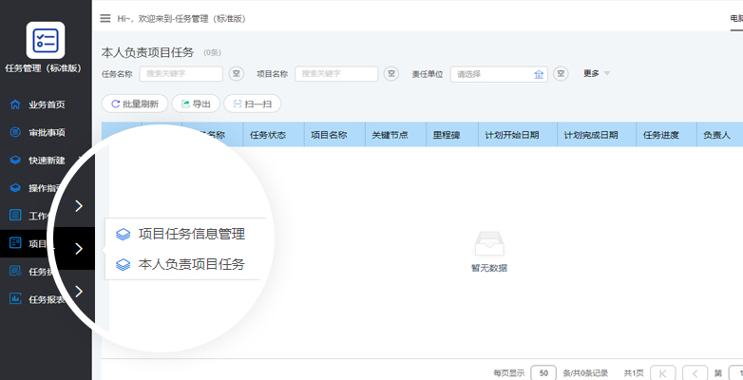Select 本人负责项目任务 in the flyout menu
The width and height of the screenshot is (743, 380).
(191, 264)
